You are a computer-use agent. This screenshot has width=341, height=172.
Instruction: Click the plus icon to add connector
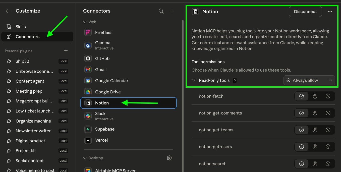172,11
